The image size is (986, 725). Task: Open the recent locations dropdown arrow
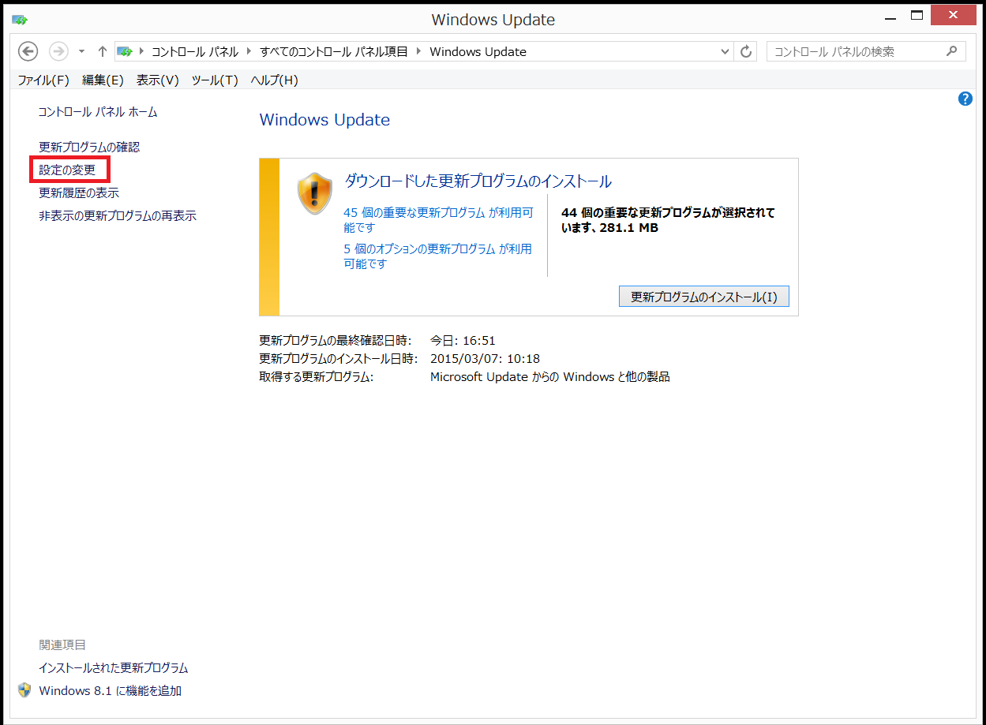tap(81, 51)
